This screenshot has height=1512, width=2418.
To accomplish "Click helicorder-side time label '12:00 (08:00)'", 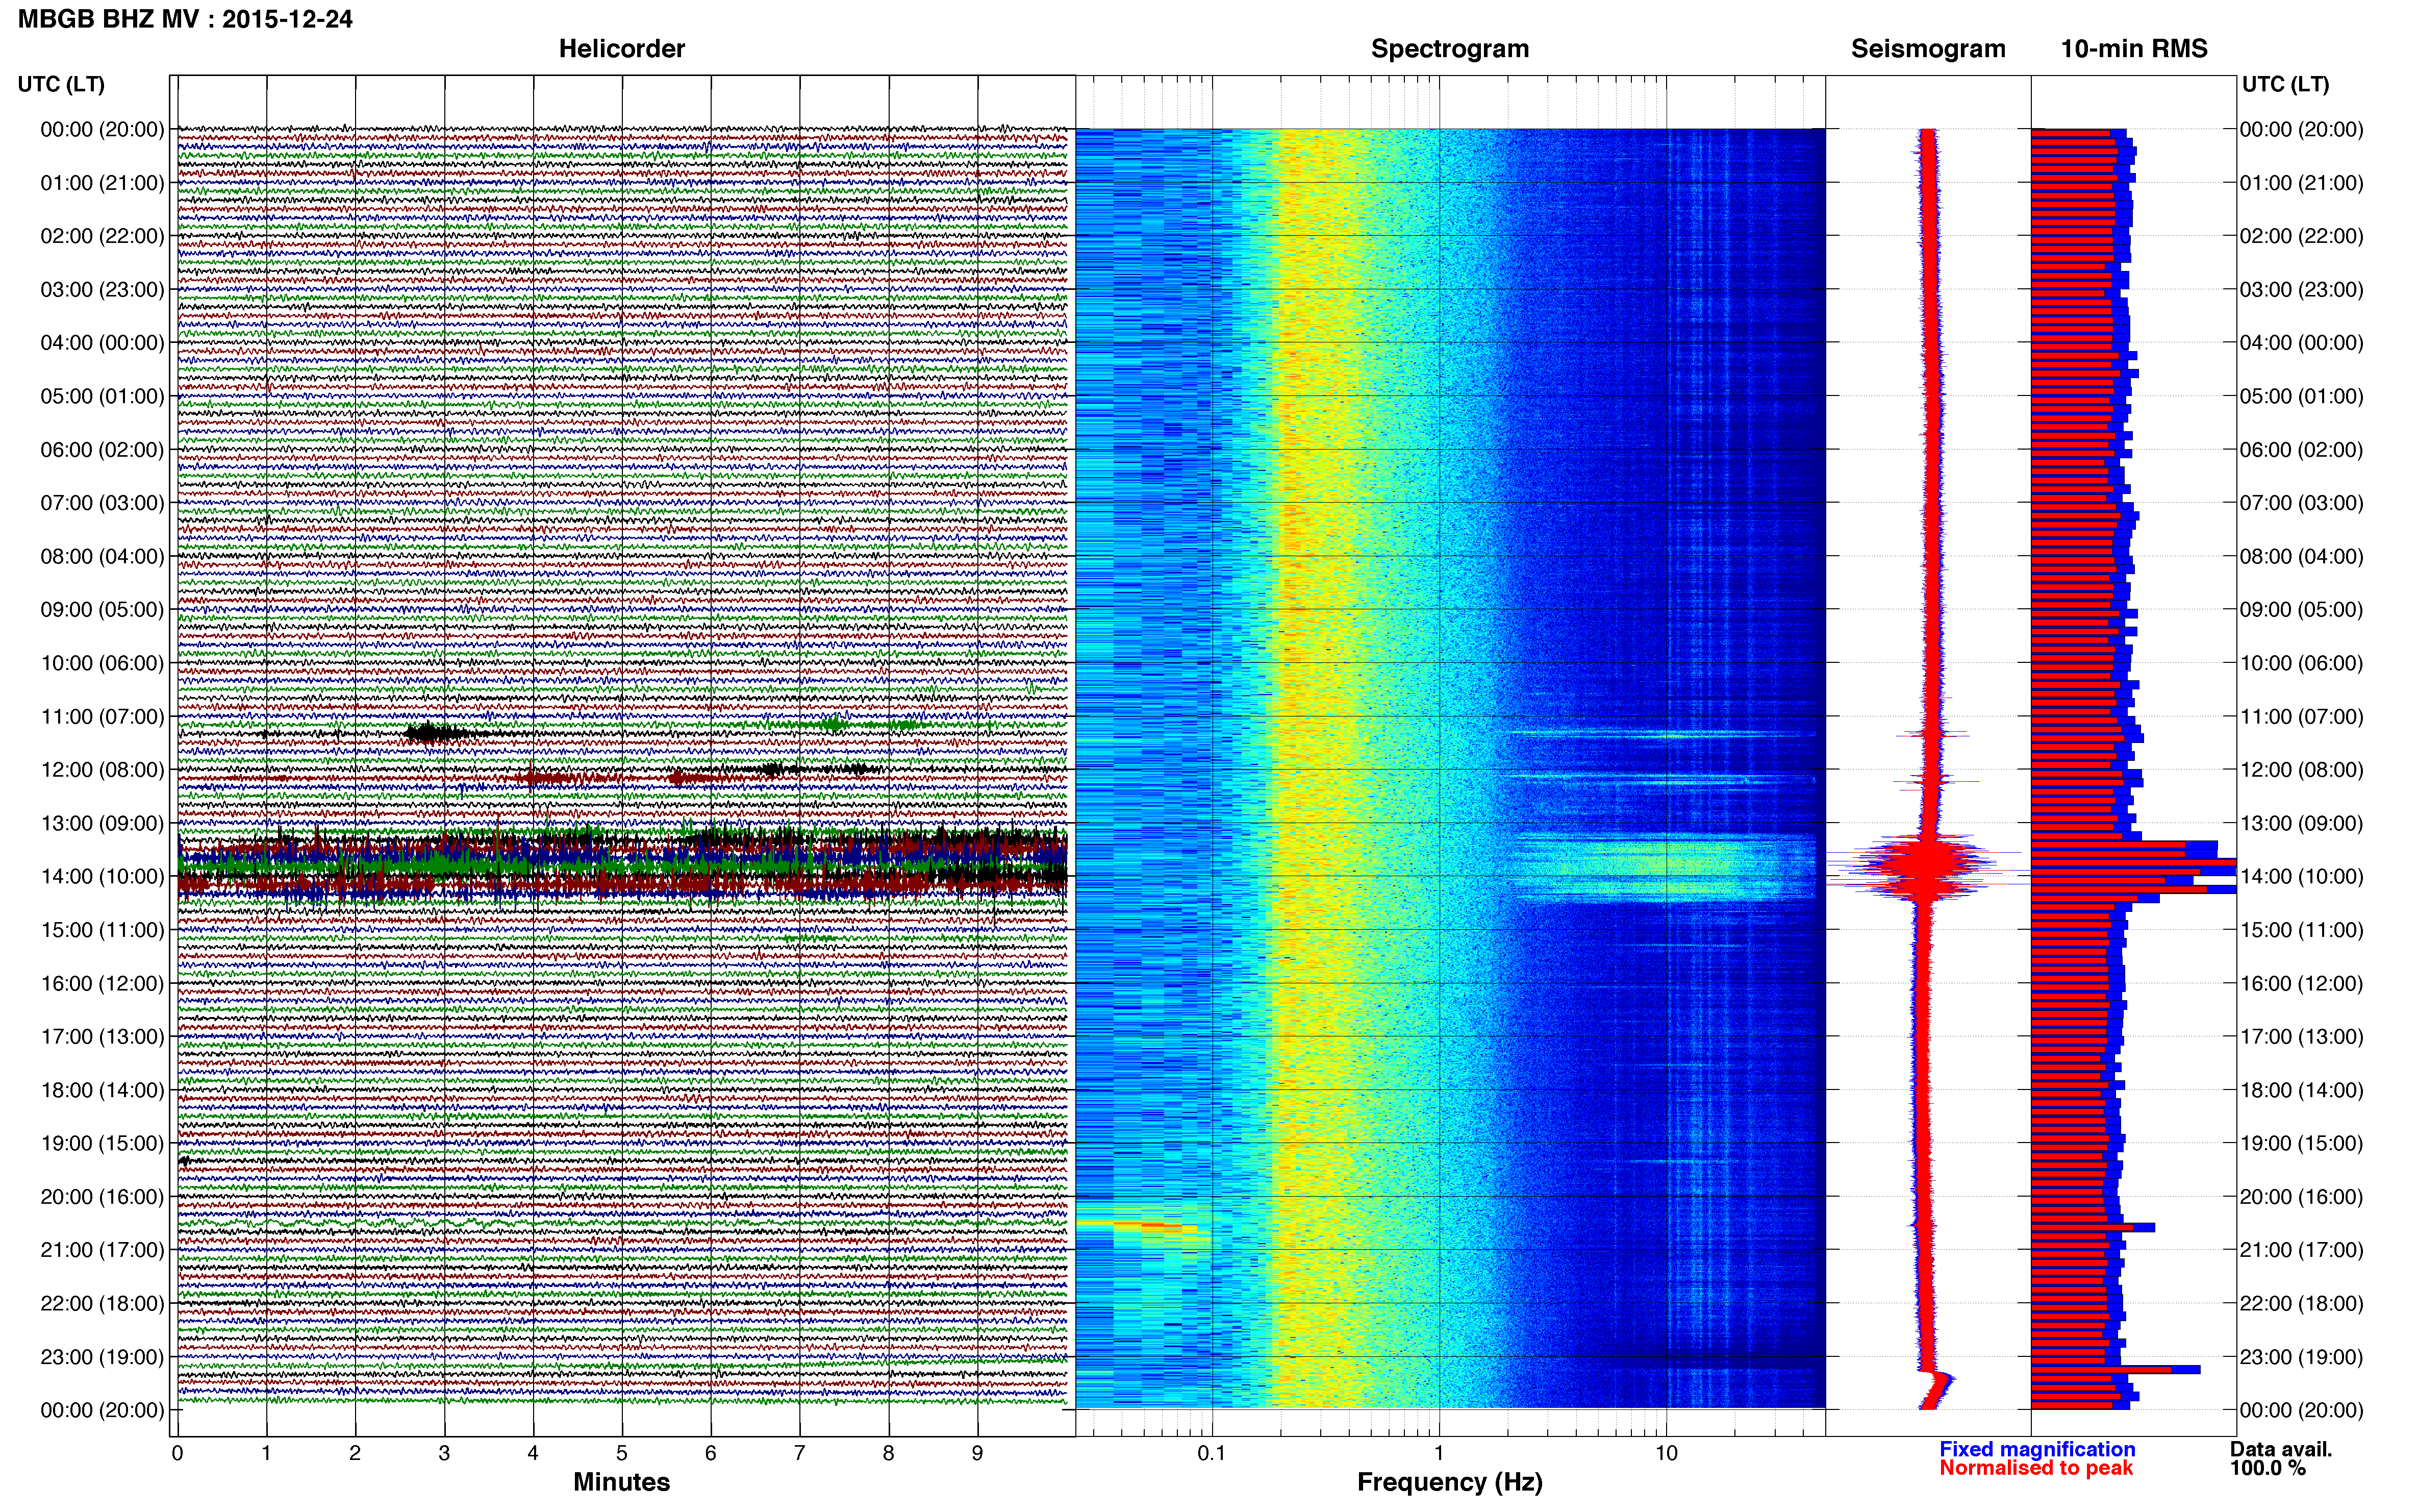I will point(102,770).
